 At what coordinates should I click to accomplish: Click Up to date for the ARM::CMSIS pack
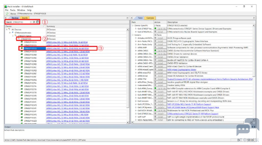tap(160, 51)
